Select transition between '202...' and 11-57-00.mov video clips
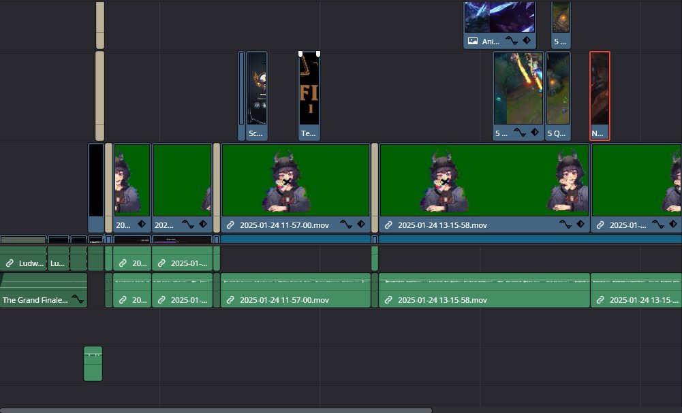Image resolution: width=682 pixels, height=413 pixels. [x=217, y=188]
